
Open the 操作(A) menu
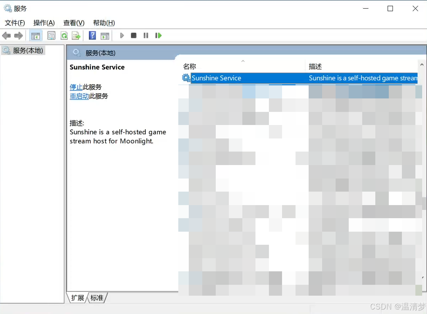(x=44, y=23)
